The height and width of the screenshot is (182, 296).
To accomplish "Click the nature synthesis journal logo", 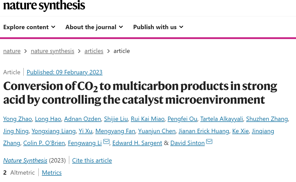I will pos(44,6).
